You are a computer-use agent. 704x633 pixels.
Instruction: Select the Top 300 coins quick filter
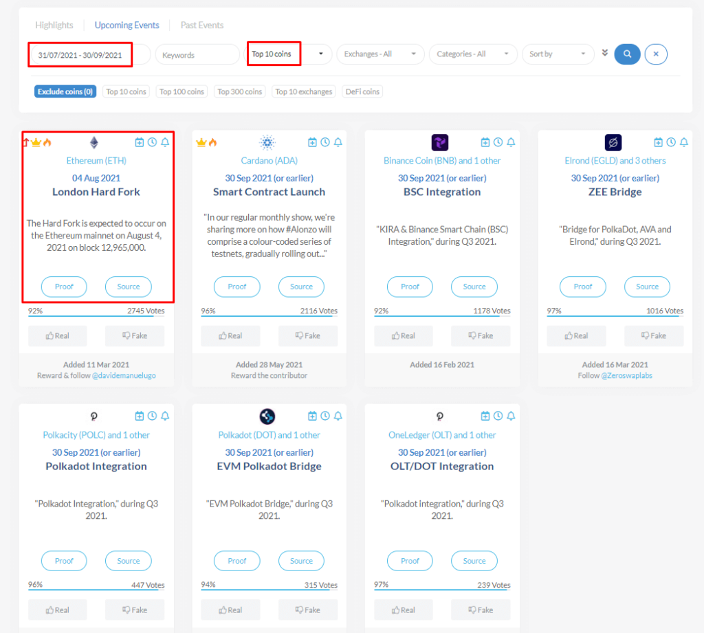(x=240, y=91)
